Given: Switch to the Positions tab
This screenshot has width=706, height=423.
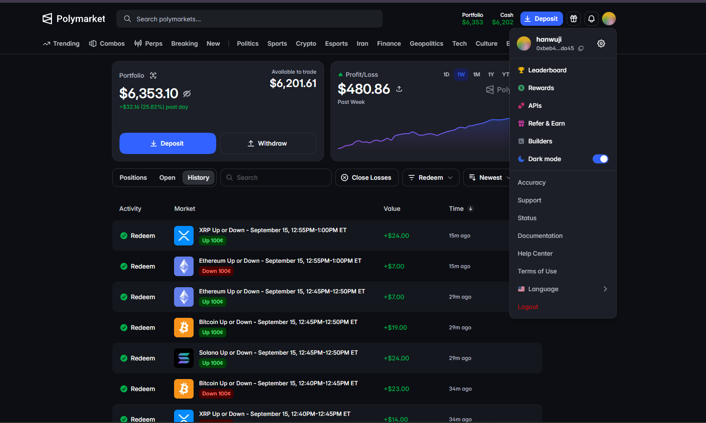Looking at the screenshot, I should tap(133, 178).
